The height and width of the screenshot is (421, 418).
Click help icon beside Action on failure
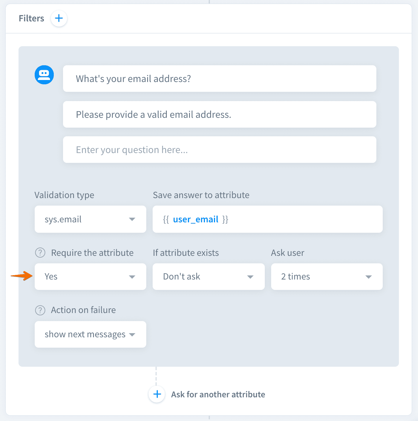click(x=40, y=310)
